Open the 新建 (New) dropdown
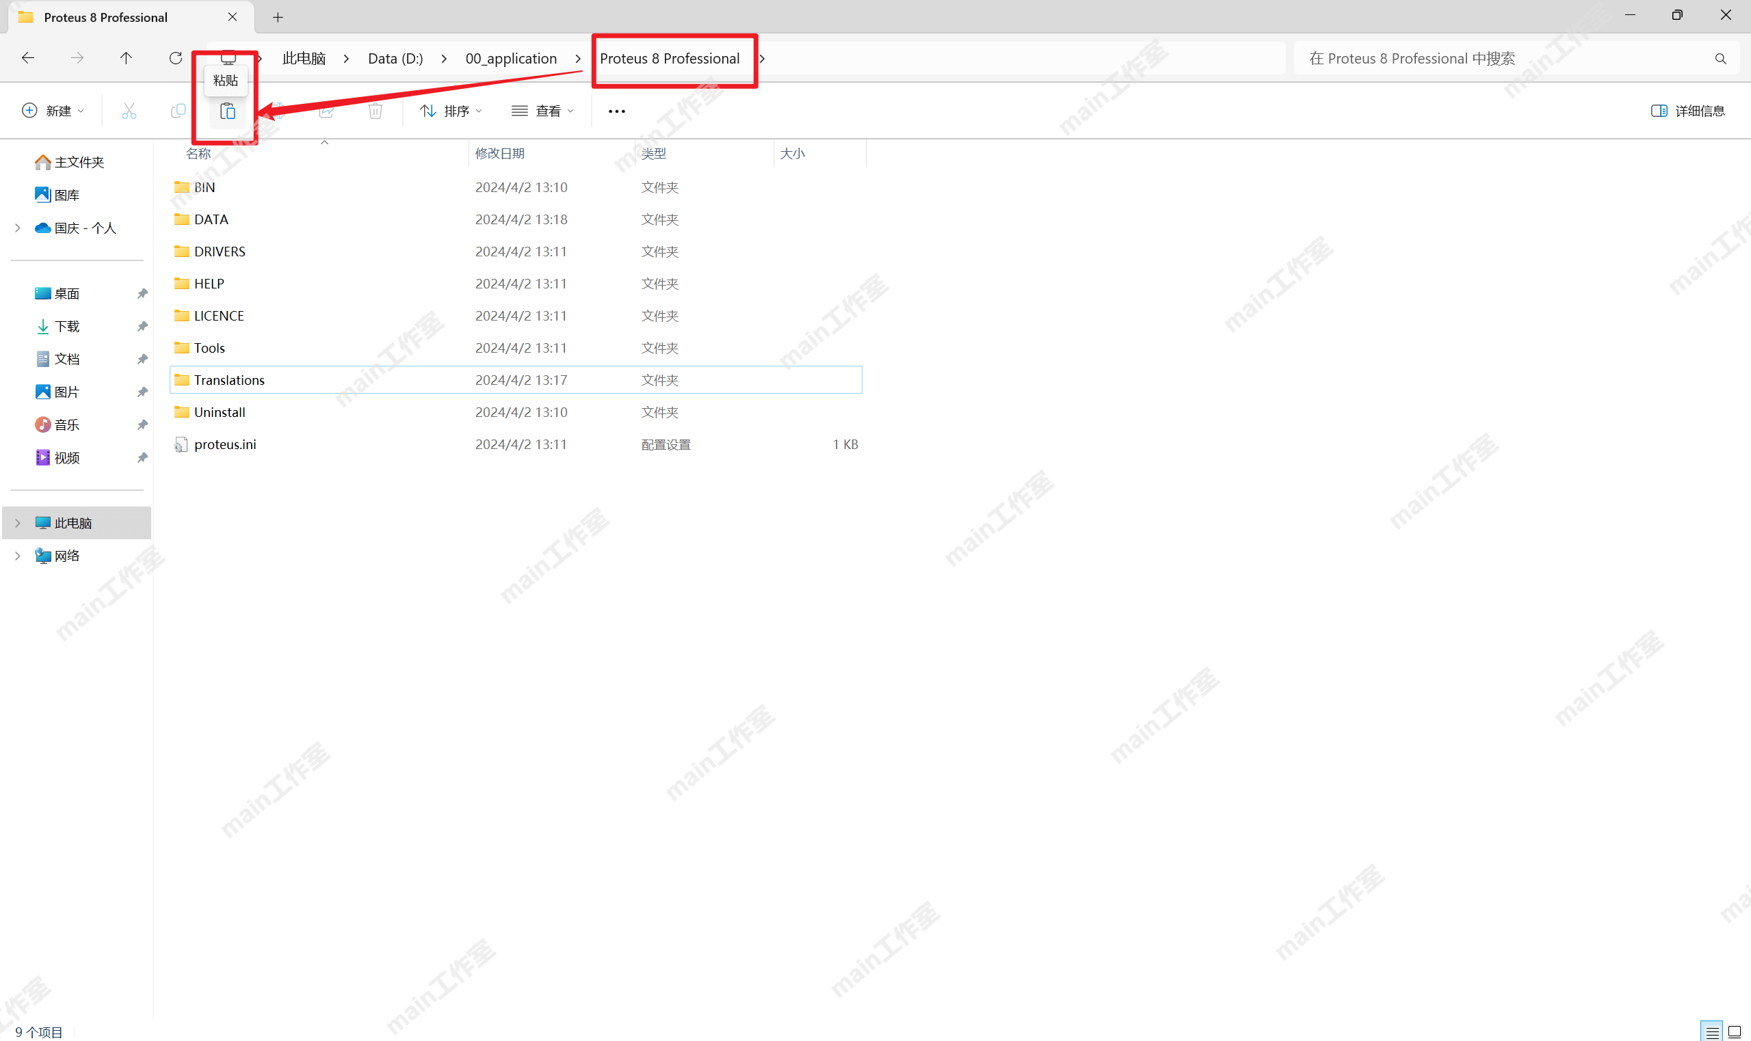Screen dimensions: 1751x1041 tap(53, 111)
